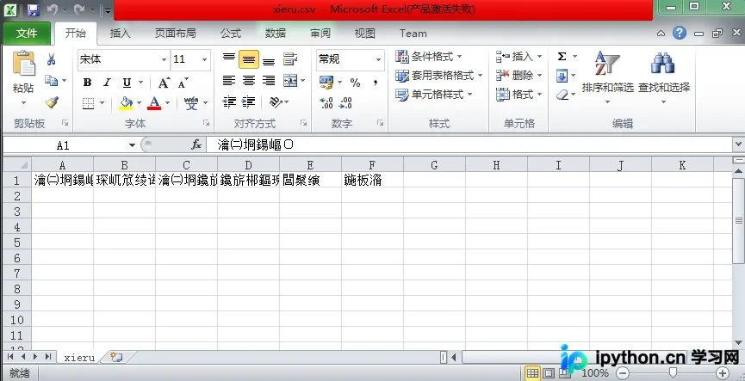Open the 插入 cells insert dropdown
Screen dimensions: 745x381
tap(518, 57)
